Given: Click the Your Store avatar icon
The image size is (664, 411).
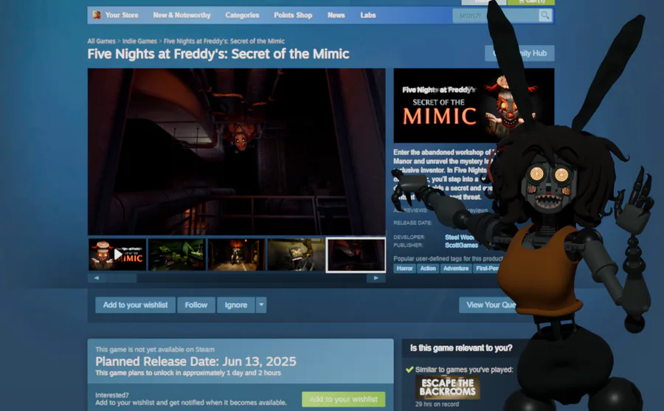Looking at the screenshot, I should pos(97,15).
